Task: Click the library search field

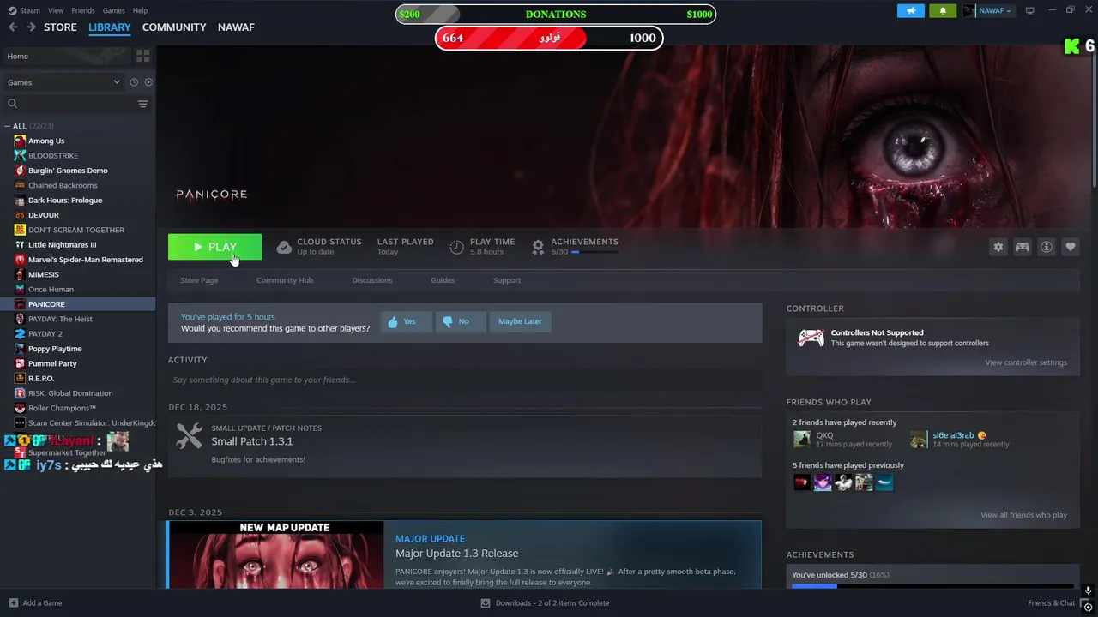Action: 69,104
